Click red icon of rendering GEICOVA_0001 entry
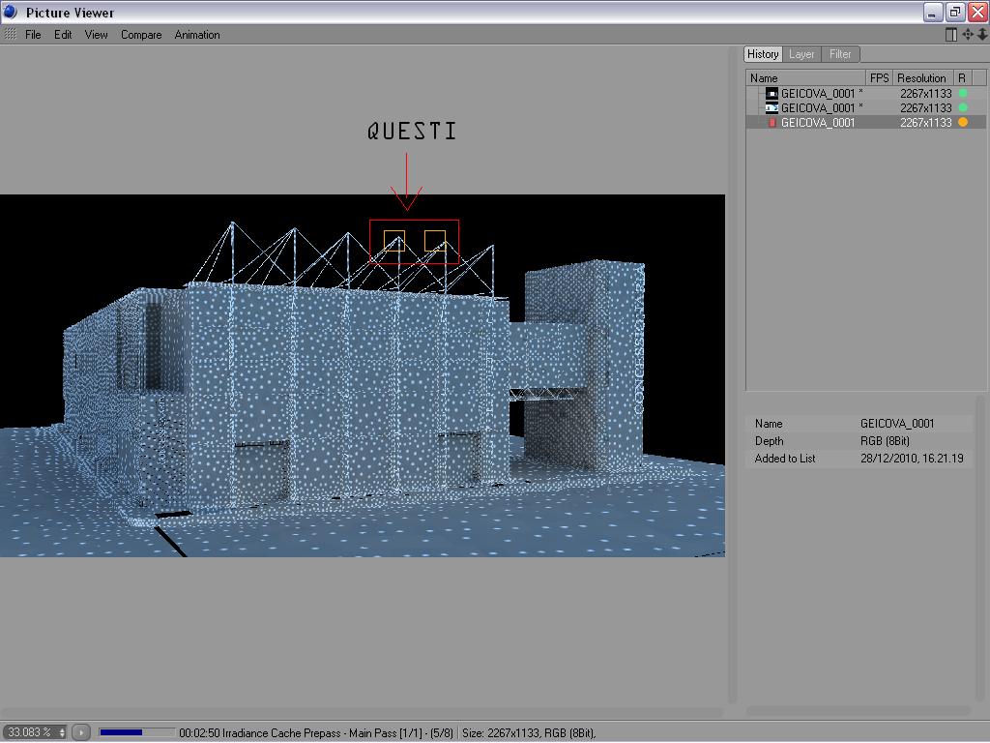The height and width of the screenshot is (743, 990). click(772, 123)
